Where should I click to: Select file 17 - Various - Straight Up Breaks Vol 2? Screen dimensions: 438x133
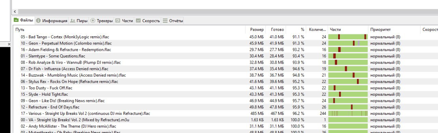pos(85,113)
